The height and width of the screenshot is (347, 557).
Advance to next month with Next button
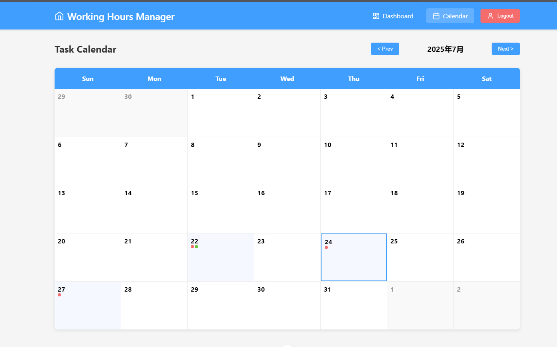click(506, 49)
